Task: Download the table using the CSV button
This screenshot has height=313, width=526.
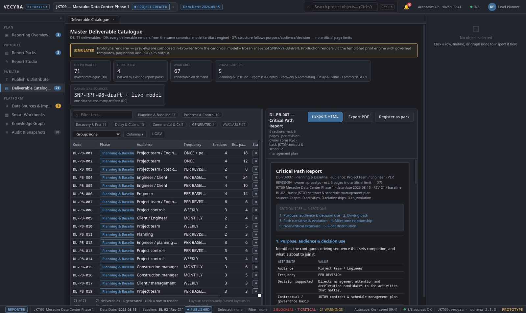Action: [x=157, y=134]
